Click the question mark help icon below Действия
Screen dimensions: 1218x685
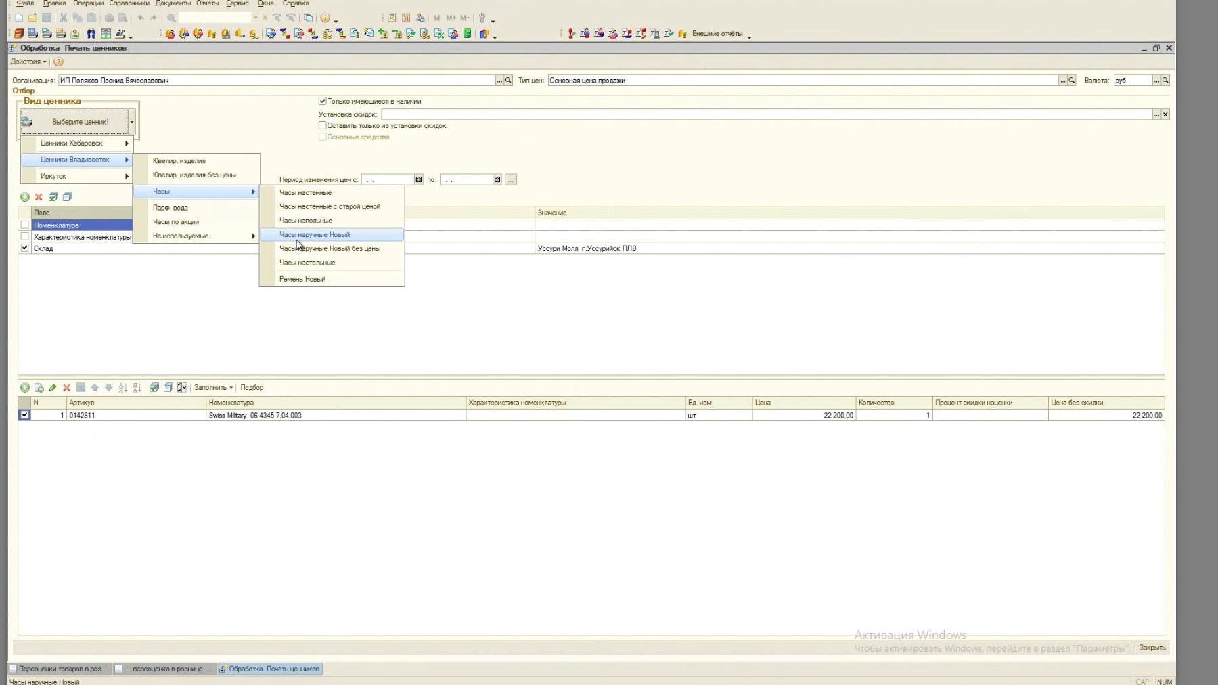59,62
